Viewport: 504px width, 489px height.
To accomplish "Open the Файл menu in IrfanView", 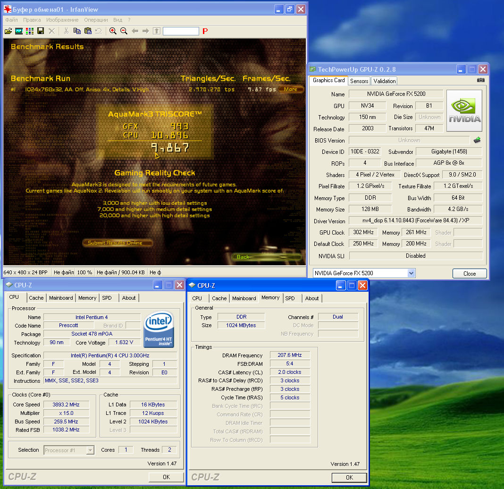I will point(12,20).
